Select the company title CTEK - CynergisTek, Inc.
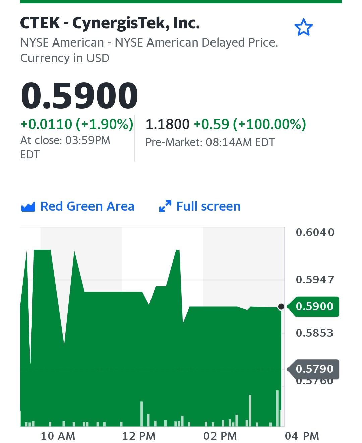 (x=110, y=23)
